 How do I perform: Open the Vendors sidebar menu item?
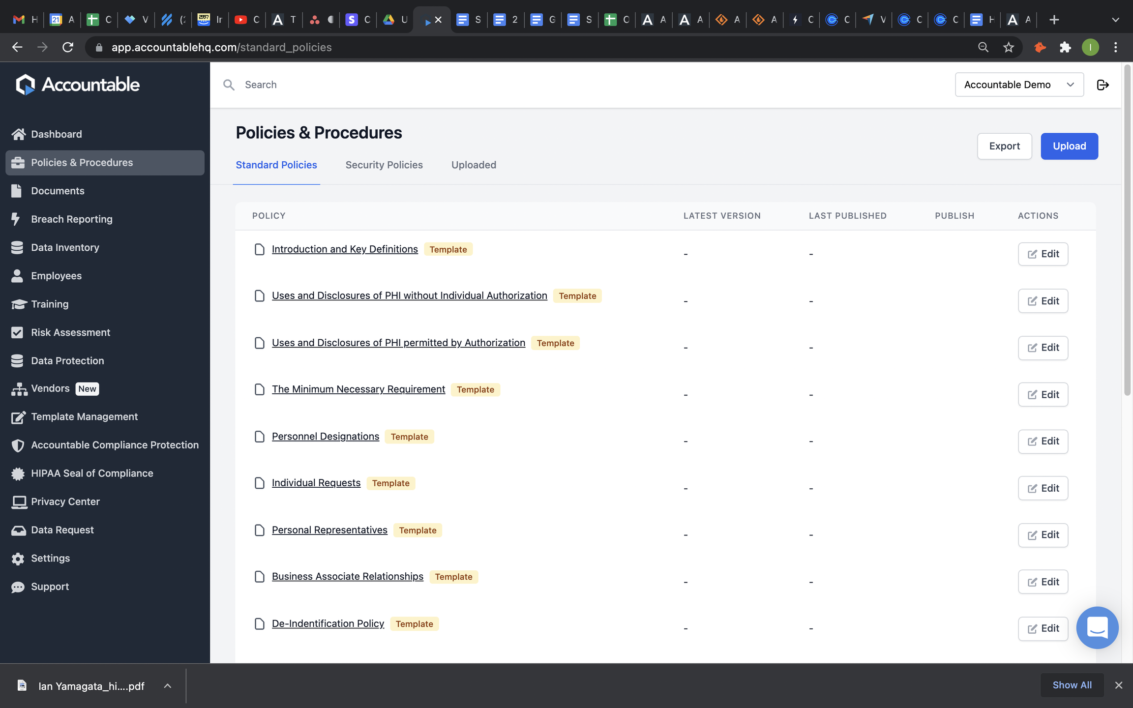click(105, 389)
